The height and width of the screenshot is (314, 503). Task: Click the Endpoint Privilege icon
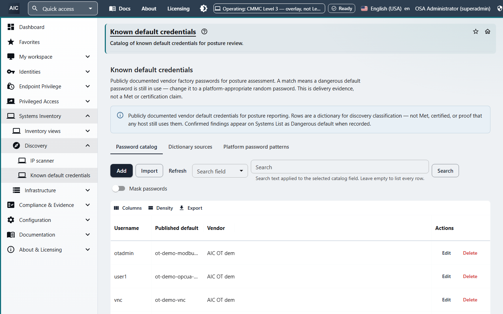(x=11, y=86)
